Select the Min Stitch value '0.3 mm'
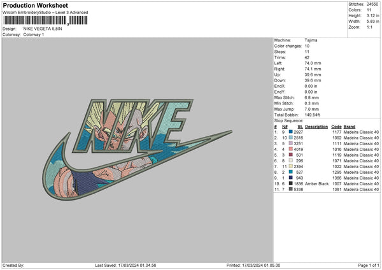 (x=311, y=103)
